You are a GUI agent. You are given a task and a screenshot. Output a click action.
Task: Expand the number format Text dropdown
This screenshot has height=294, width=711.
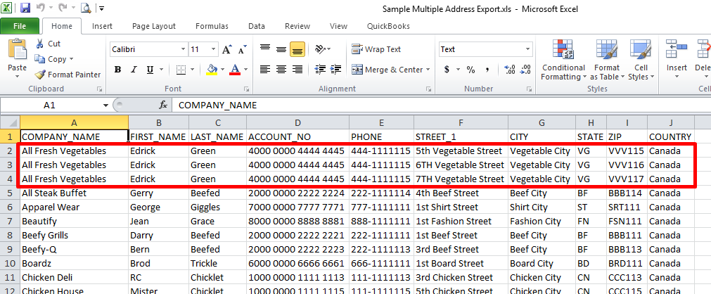[x=527, y=50]
